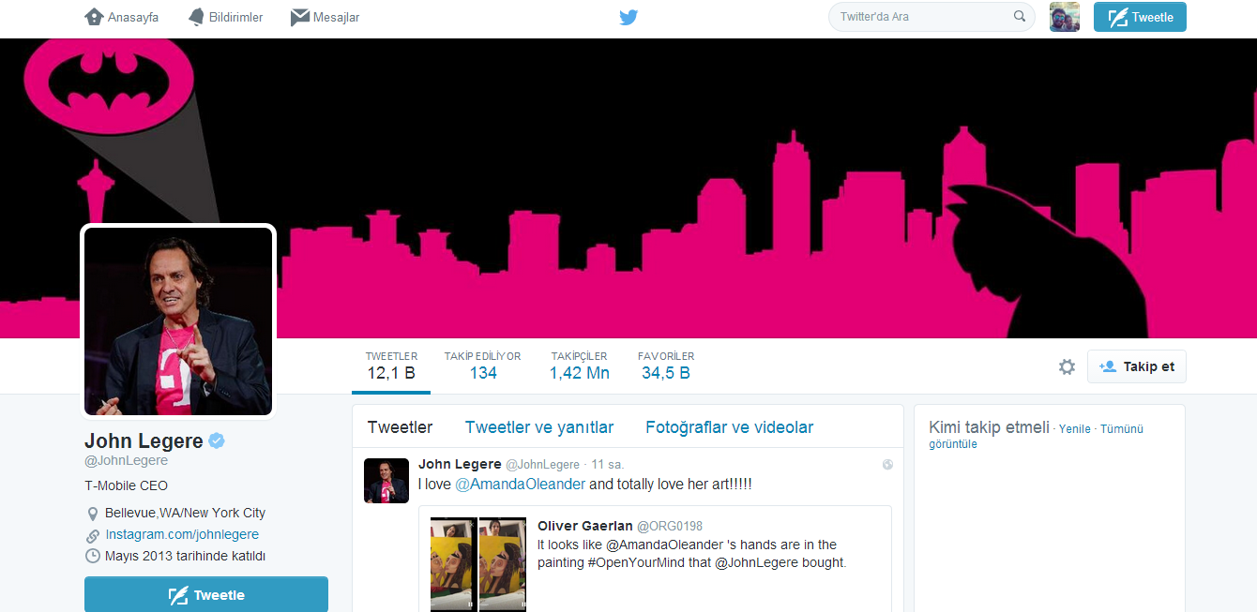Click the Twitter bird logo
Screen dimensions: 1257x612
[x=628, y=17]
